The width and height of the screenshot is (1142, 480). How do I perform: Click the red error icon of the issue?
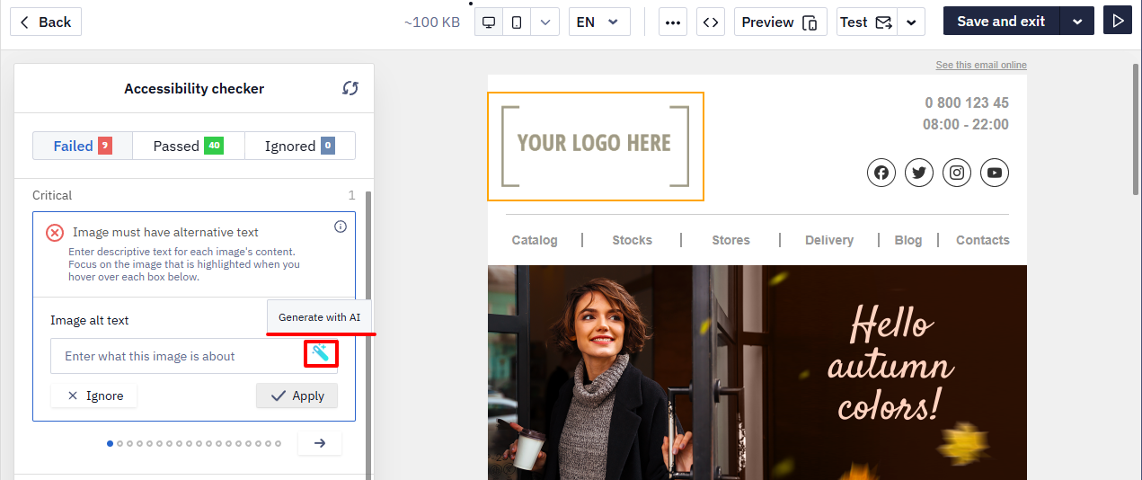(x=55, y=233)
